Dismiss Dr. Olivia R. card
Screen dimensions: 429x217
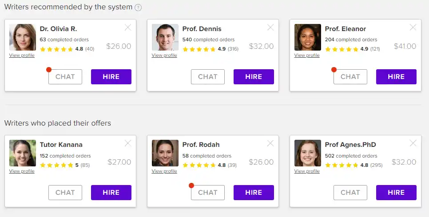128,28
